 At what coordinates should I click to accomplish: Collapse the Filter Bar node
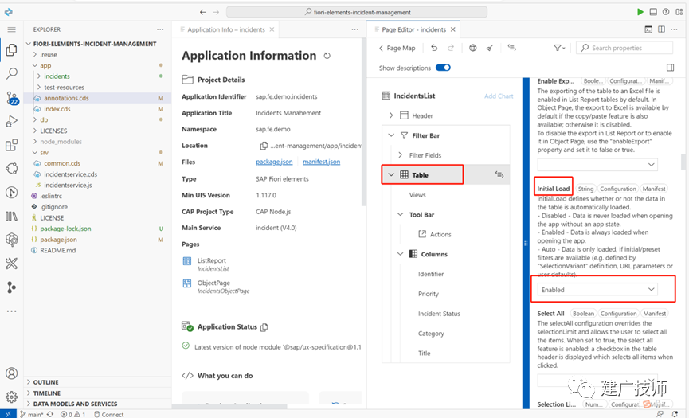point(391,135)
